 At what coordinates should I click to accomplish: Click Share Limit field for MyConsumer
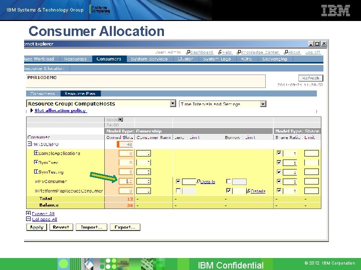click(311, 181)
